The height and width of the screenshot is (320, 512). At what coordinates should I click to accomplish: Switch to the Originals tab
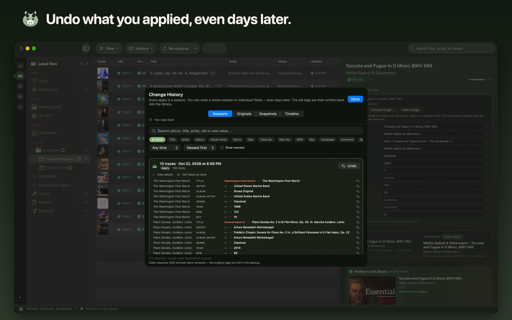pos(244,114)
